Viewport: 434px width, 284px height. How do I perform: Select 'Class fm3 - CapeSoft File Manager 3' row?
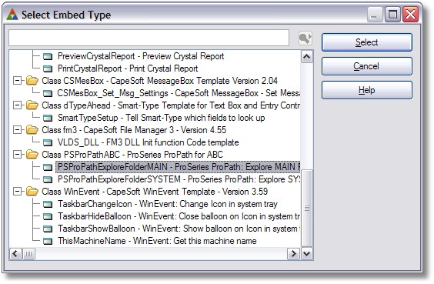pyautogui.click(x=134, y=130)
